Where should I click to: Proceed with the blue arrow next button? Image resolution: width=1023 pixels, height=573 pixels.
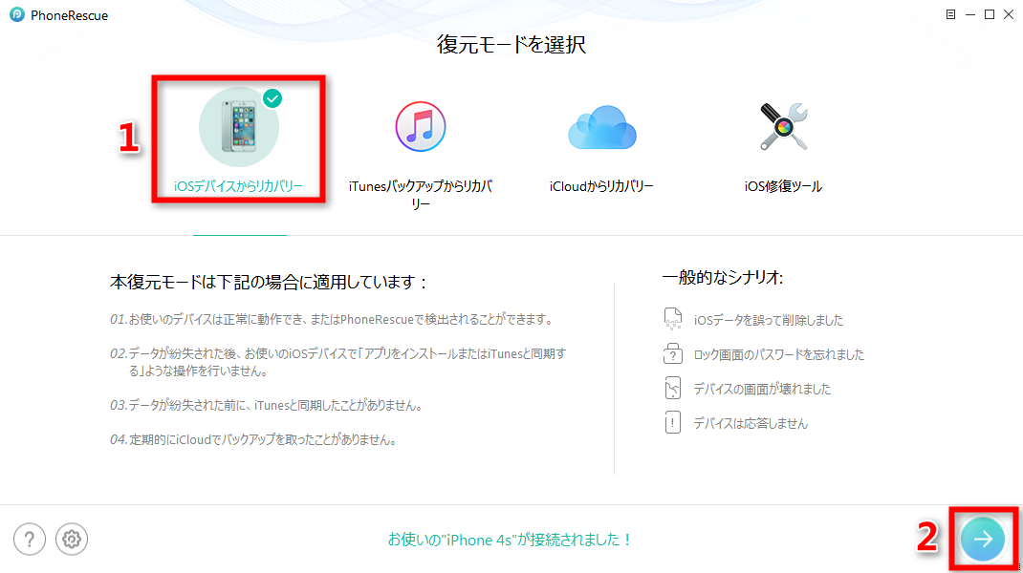coord(983,539)
